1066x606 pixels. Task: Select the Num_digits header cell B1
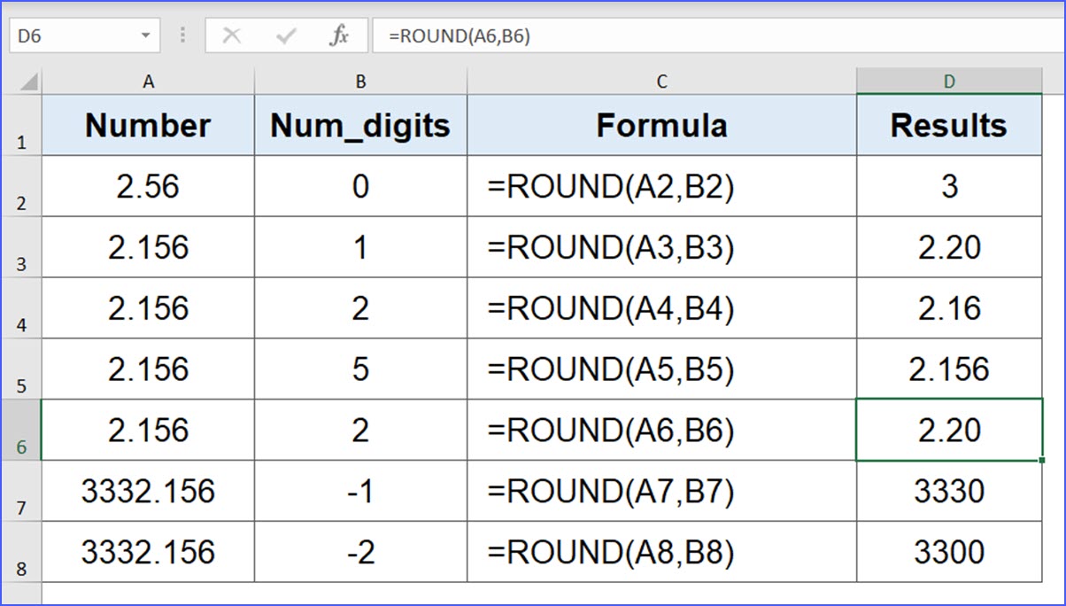359,126
